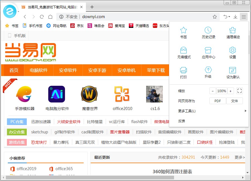The height and width of the screenshot is (181, 251).
Task: Set browser as default (设为默认)
Action: [233, 73]
